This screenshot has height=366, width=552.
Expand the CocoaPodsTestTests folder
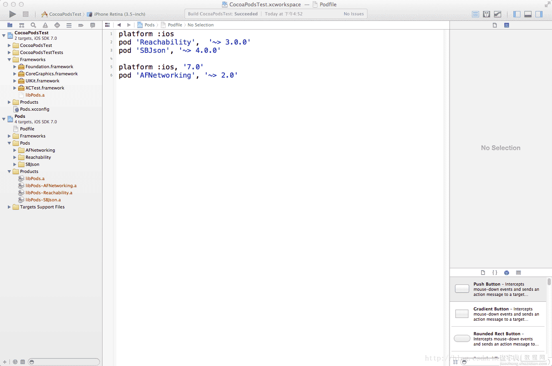9,52
